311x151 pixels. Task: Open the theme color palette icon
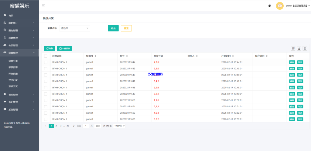coord(270,6)
